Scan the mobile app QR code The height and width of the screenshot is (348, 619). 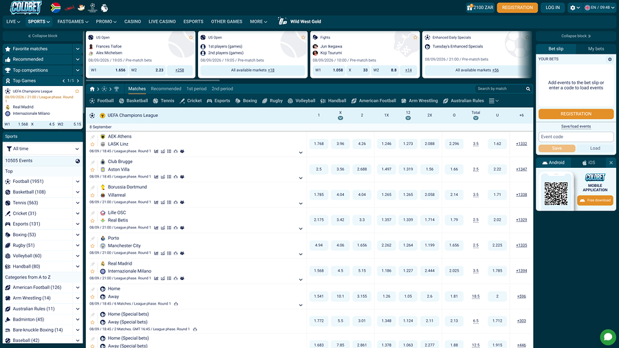point(556,193)
